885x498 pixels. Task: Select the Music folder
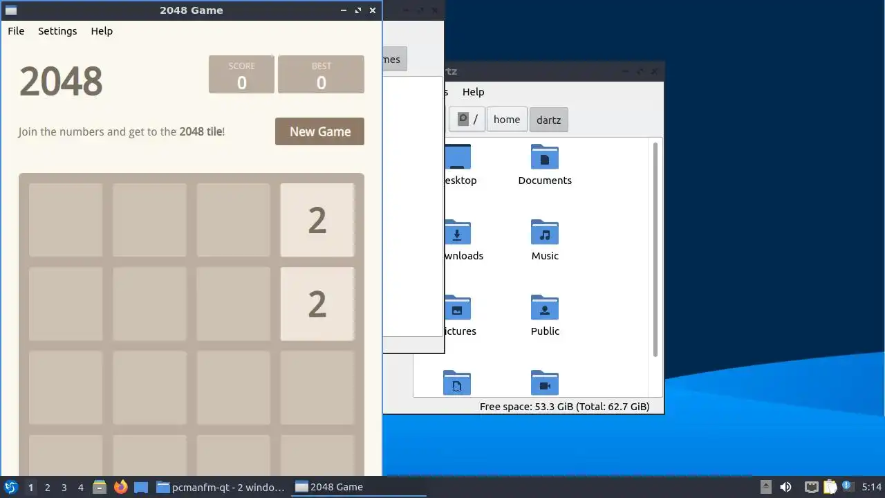tap(545, 240)
